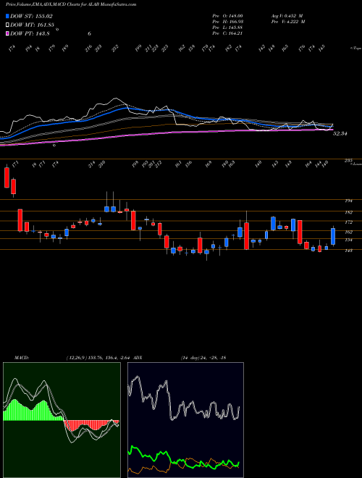Select the DOW ST: 155.02 label
The height and width of the screenshot is (478, 362).
click(30, 16)
